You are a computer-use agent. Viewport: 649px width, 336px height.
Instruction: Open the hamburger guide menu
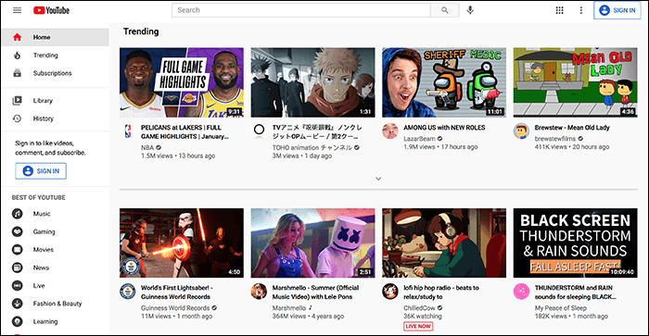point(17,10)
